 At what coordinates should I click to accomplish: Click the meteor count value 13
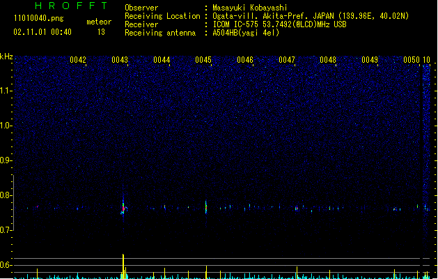tap(101, 32)
